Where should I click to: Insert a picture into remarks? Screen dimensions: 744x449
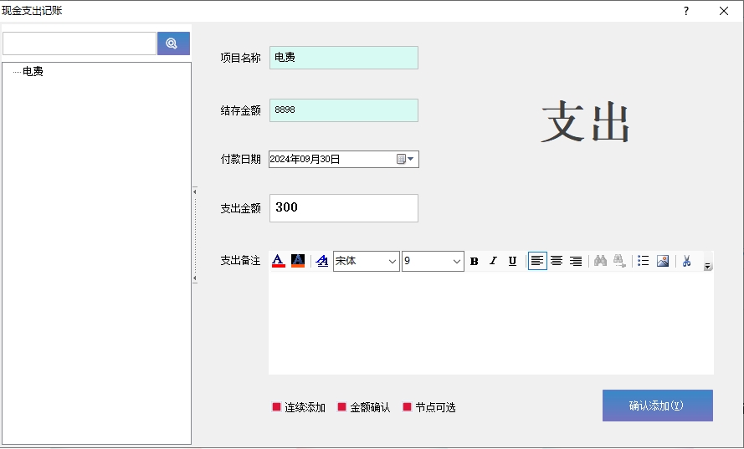[663, 261]
